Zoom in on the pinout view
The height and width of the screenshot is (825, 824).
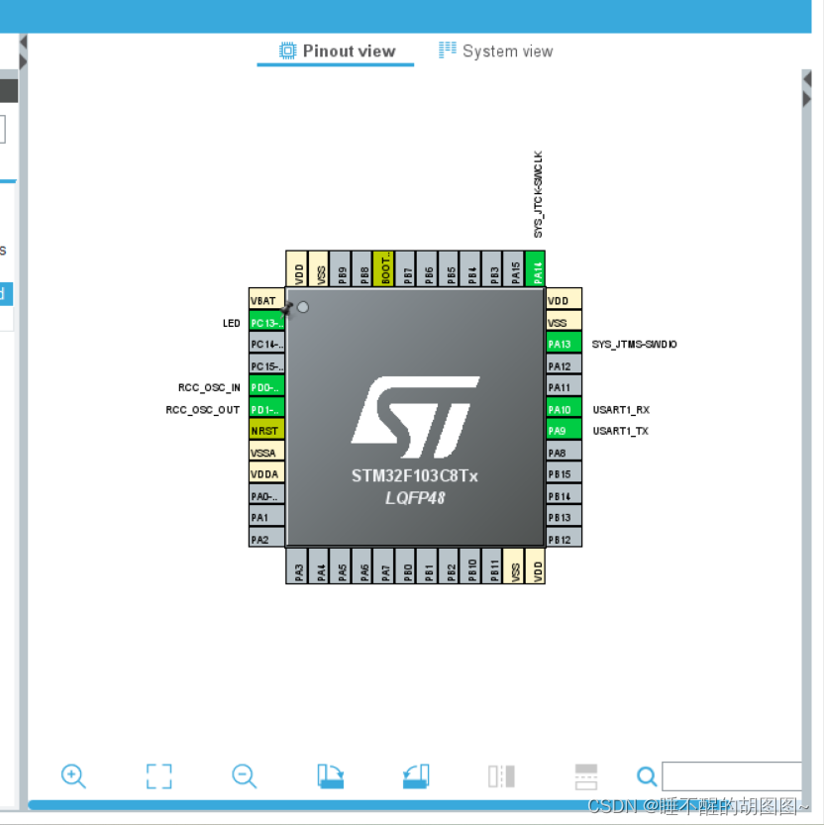(x=73, y=775)
